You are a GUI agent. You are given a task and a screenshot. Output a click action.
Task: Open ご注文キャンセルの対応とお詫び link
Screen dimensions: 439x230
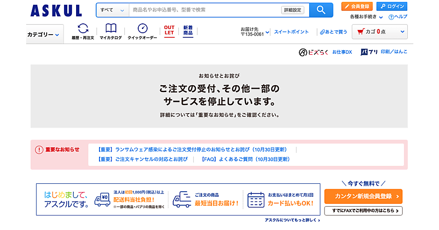click(x=142, y=159)
